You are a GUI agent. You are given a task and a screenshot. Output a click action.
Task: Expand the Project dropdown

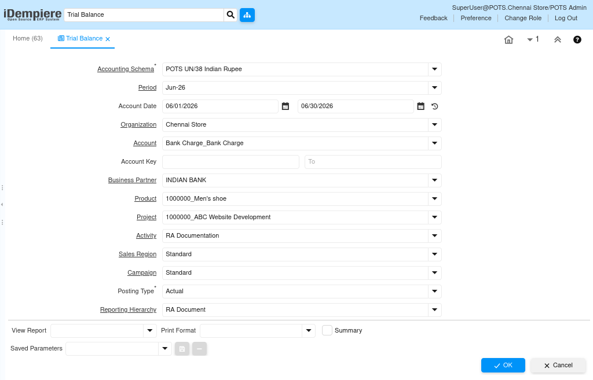pyautogui.click(x=434, y=217)
